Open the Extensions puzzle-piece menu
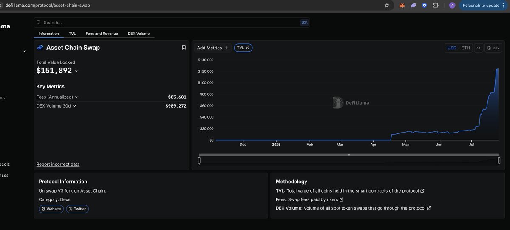Screen dimensions: 510x230 tap(436, 5)
